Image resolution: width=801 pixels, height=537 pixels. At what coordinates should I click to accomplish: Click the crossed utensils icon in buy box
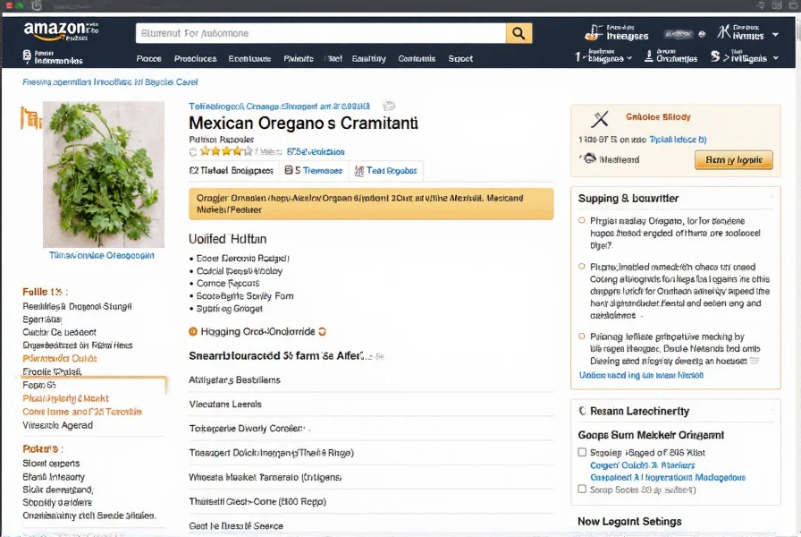click(x=600, y=119)
